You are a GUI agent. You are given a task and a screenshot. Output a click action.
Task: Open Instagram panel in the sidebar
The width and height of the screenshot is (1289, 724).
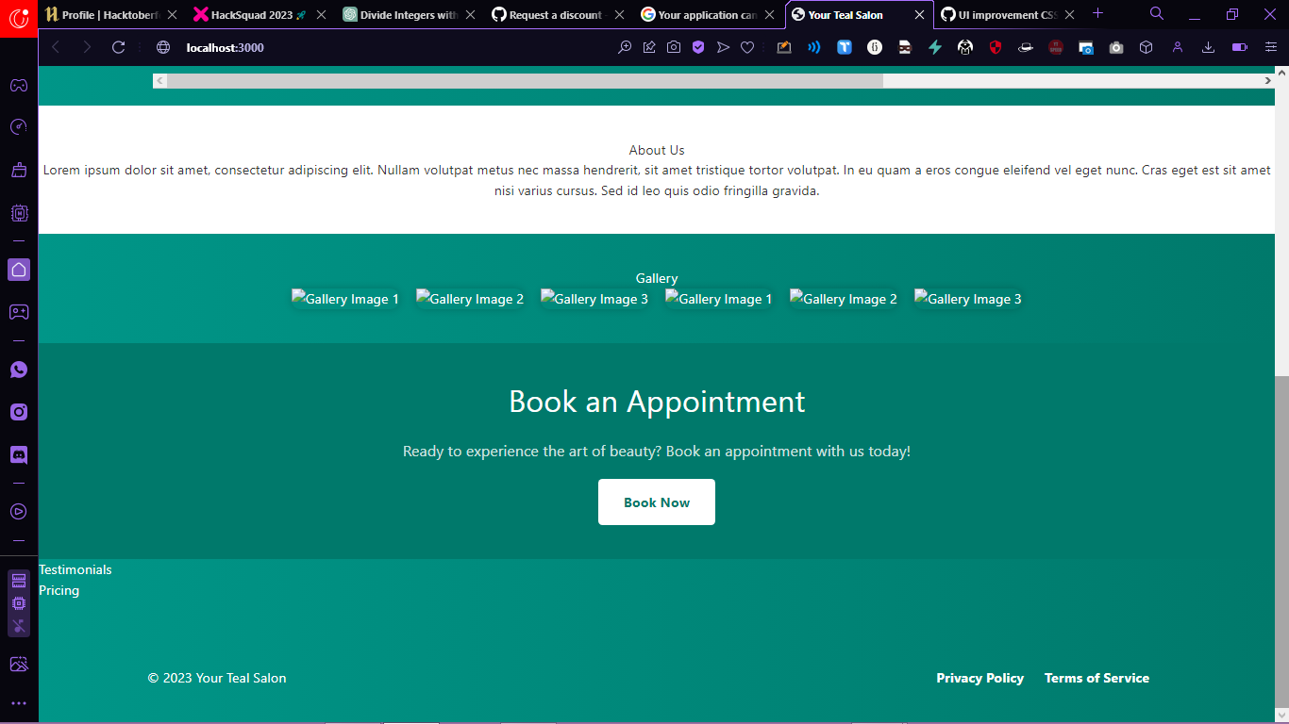pos(19,412)
